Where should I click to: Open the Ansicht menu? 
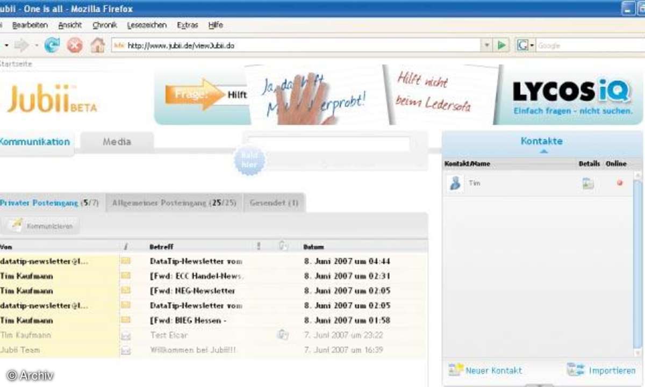click(x=70, y=25)
